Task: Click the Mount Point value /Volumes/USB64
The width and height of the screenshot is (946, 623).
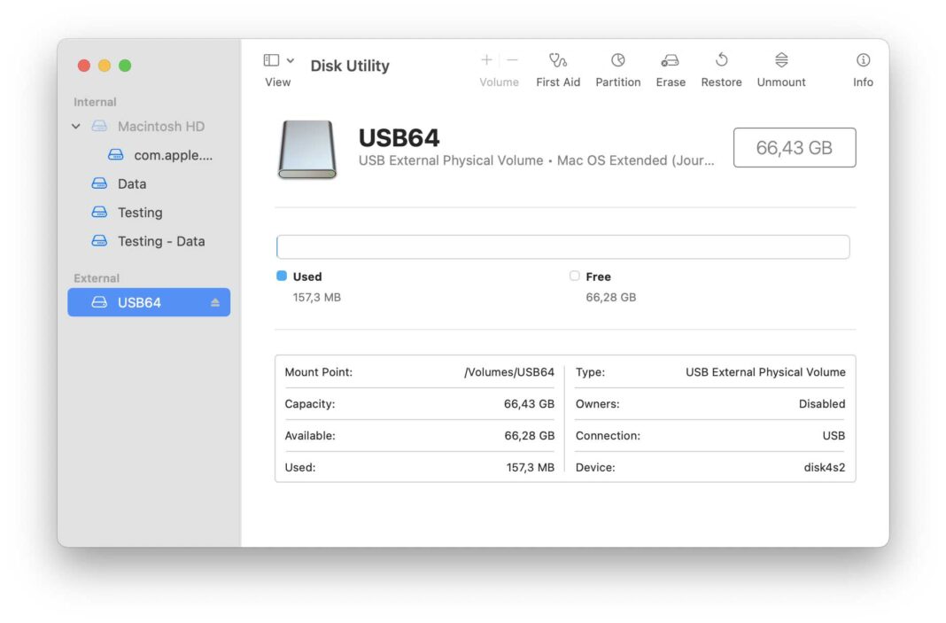Action: pyautogui.click(x=508, y=372)
